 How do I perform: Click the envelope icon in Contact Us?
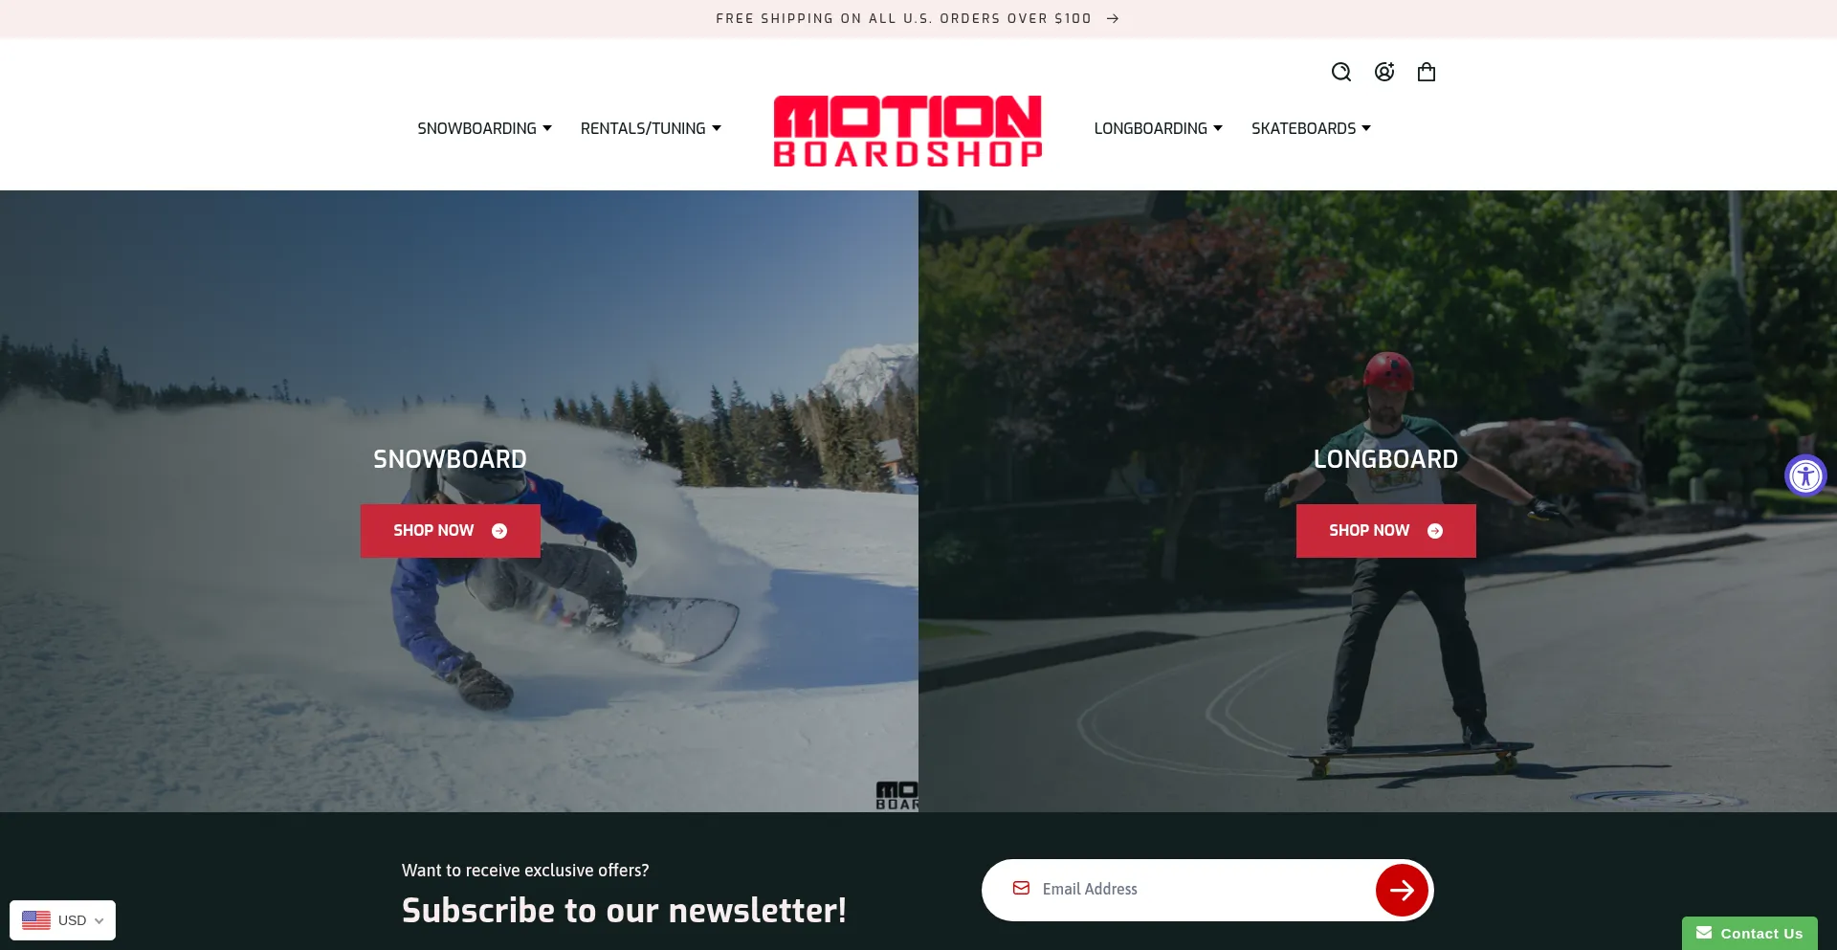(x=1704, y=933)
